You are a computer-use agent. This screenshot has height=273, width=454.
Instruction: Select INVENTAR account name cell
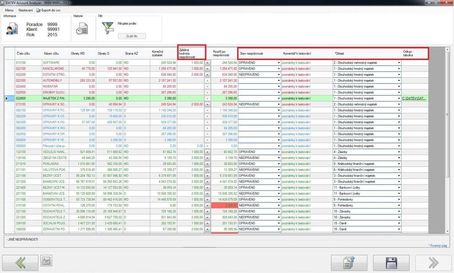point(55,86)
